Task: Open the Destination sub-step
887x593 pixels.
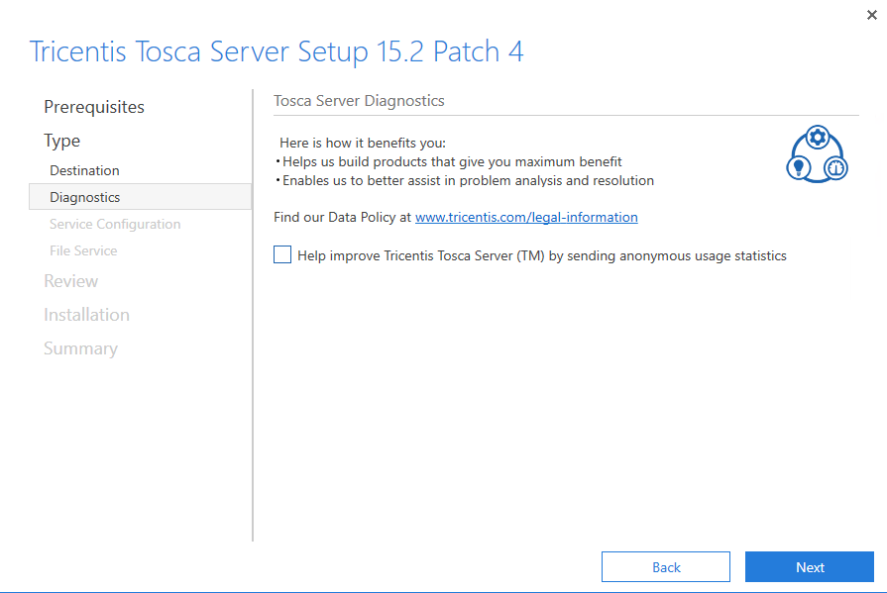Action: 84,170
